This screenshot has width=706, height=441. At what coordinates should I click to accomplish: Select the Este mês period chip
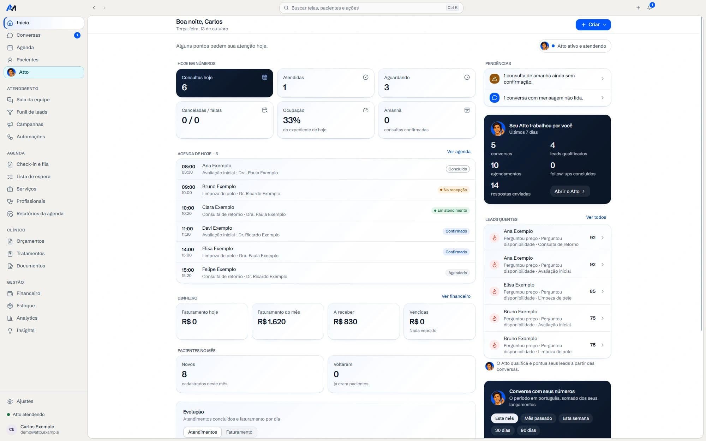[504, 418]
